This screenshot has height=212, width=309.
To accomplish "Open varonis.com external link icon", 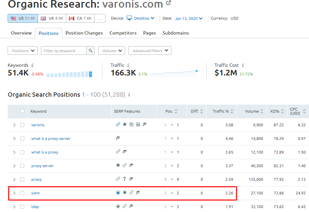I will [x=169, y=3].
